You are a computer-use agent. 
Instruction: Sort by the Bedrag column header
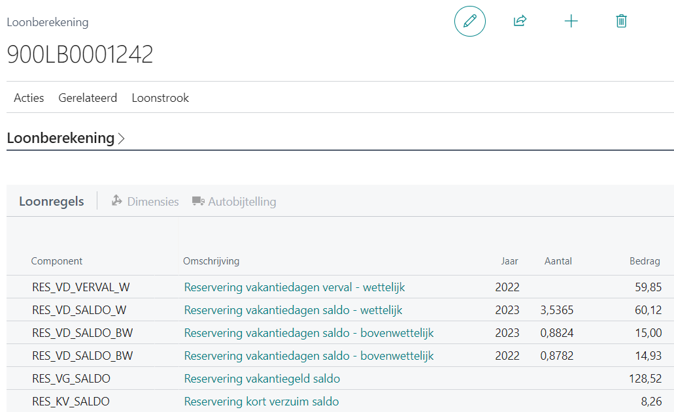[645, 261]
